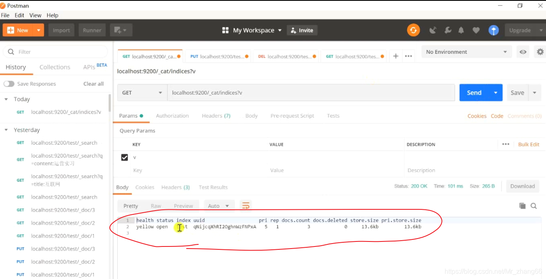Search within the response body icon
Screen dimensions: 546x279
point(533,206)
